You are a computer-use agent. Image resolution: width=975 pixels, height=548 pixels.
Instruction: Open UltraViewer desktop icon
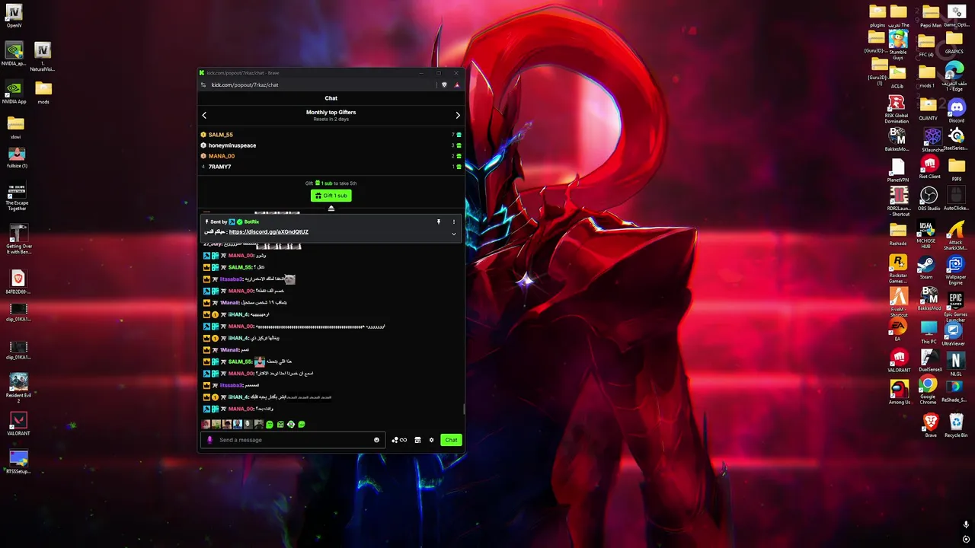(x=954, y=334)
